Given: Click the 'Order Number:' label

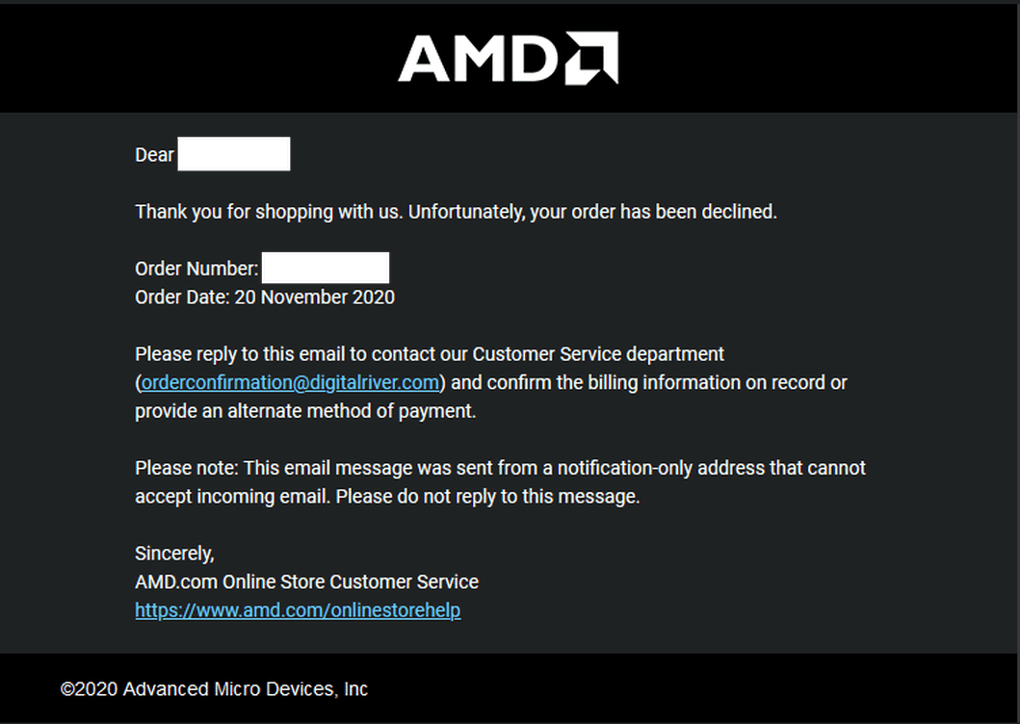Looking at the screenshot, I should coord(196,269).
